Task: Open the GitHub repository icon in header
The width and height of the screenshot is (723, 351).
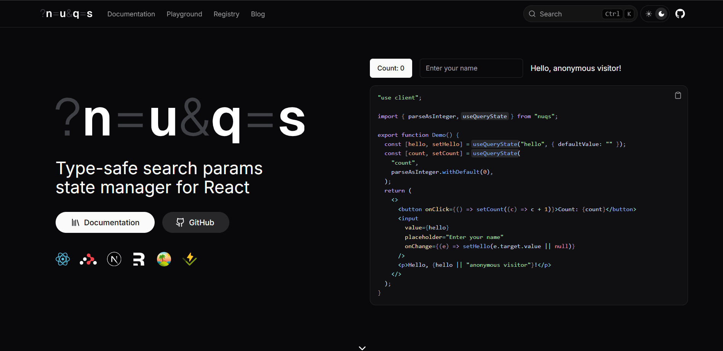Action: click(680, 14)
